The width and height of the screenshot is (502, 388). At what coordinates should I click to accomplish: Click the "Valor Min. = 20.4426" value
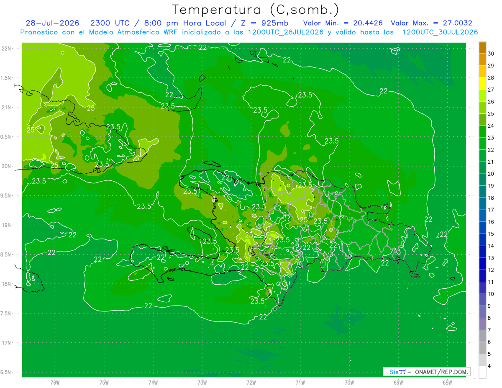tap(343, 23)
